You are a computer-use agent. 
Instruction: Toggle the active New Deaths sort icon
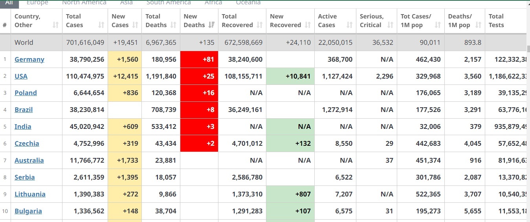[211, 25]
